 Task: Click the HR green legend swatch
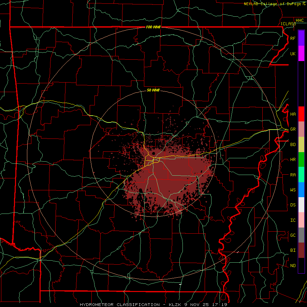pos(301,160)
